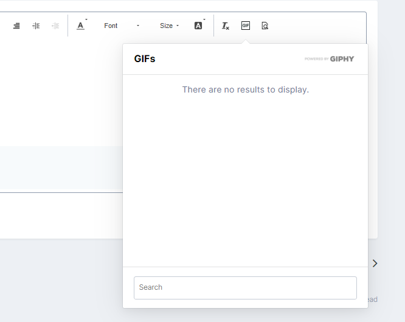Click the Remove Format (Tx) icon

click(x=226, y=26)
